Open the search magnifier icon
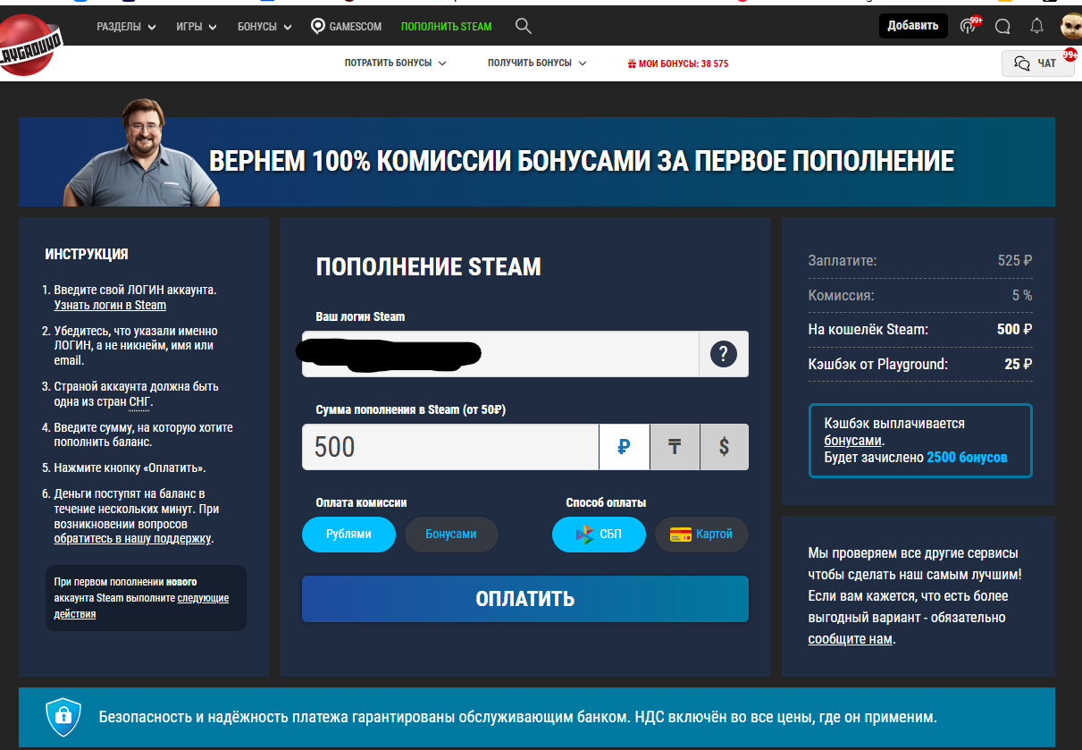This screenshot has height=750, width=1082. pyautogui.click(x=524, y=26)
